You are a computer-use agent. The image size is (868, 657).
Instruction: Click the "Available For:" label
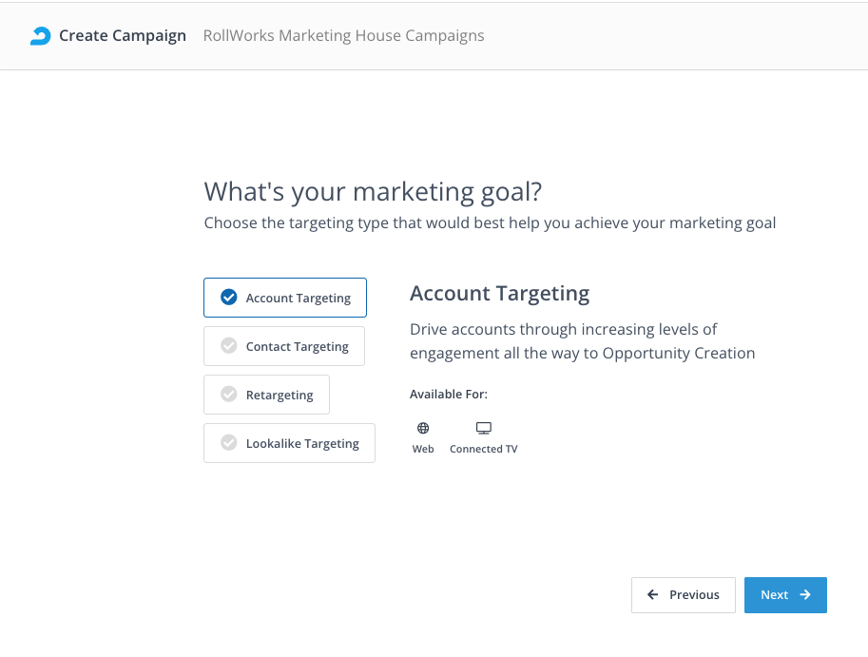[448, 394]
